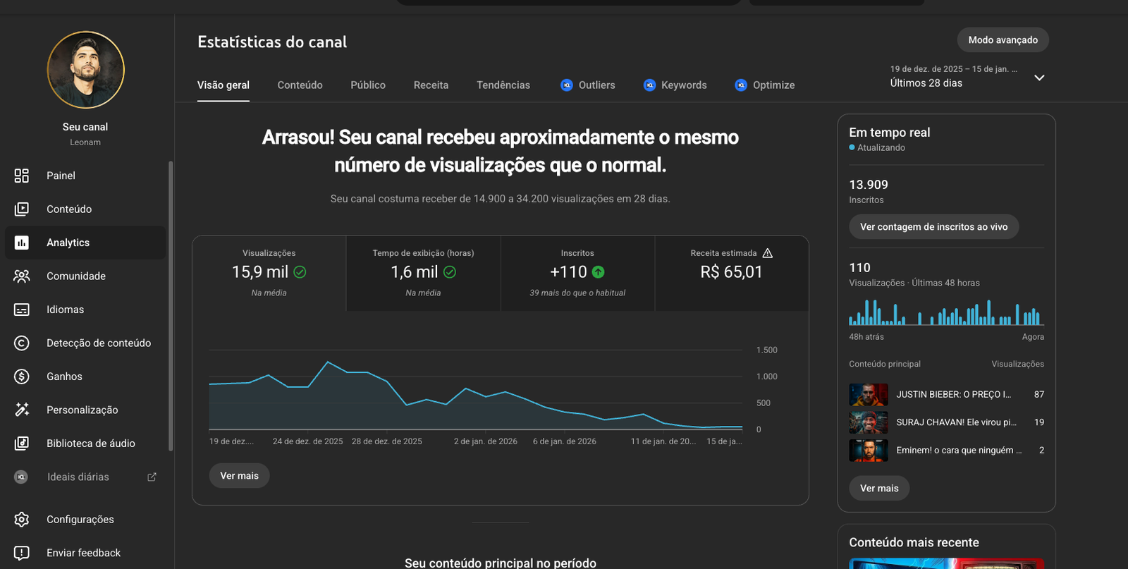Click the warning triangle next to Receita estimada
1128x569 pixels.
point(768,253)
